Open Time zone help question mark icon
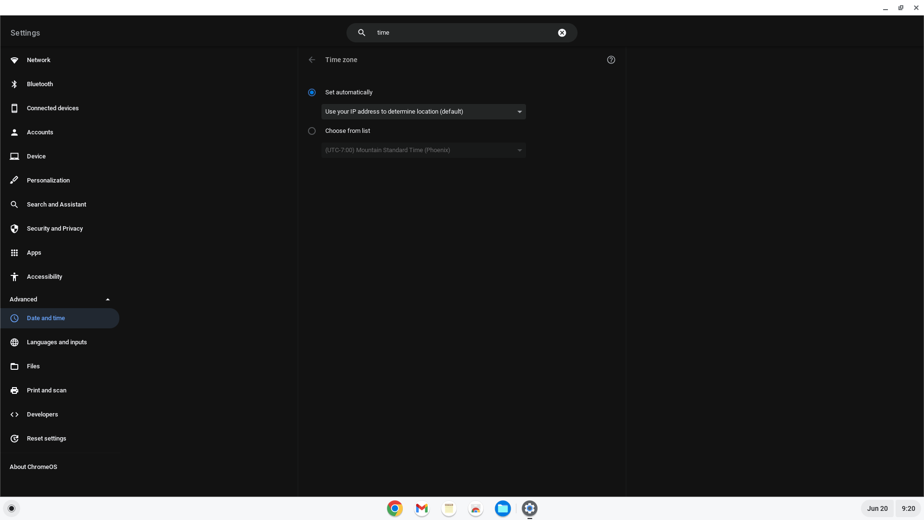This screenshot has height=520, width=924. click(611, 60)
